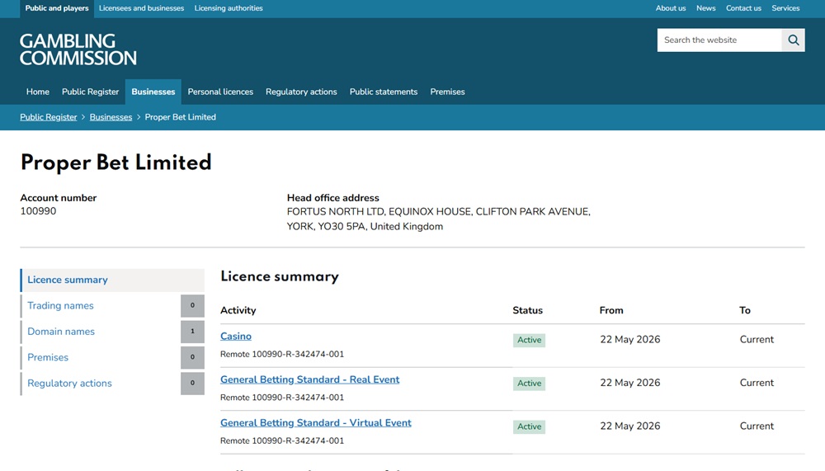The height and width of the screenshot is (471, 825).
Task: Open Regulatory actions in side menu
Action: (x=69, y=383)
